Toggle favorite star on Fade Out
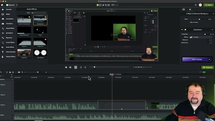This screenshot has height=121, width=215. (46, 39)
